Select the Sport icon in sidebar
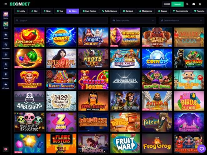The width and height of the screenshot is (207, 155). point(6,24)
